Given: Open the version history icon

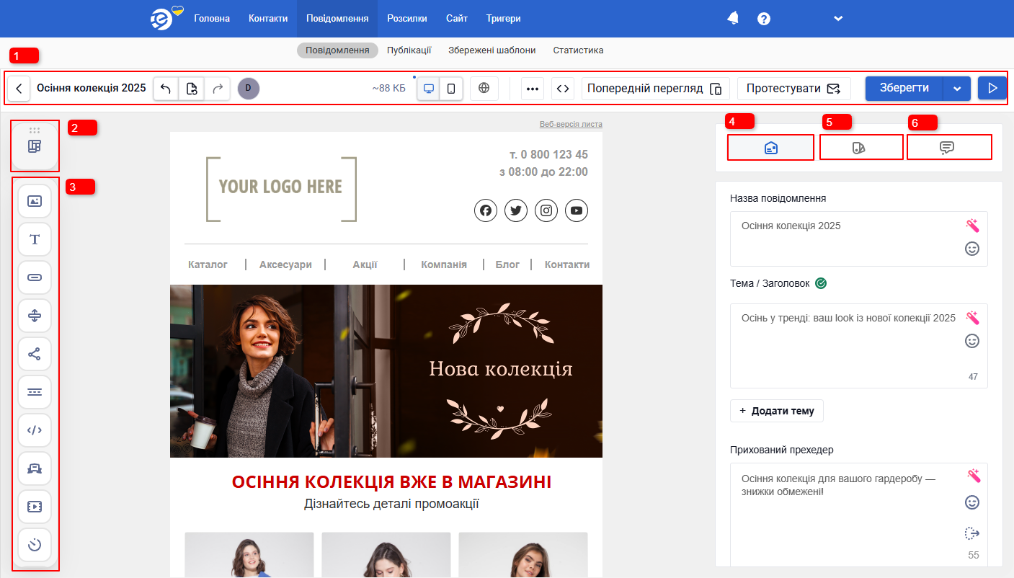Looking at the screenshot, I should click(192, 89).
